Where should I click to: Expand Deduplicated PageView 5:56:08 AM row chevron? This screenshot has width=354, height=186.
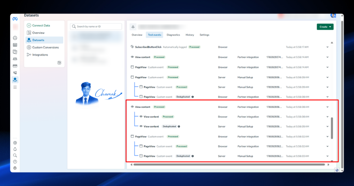pyautogui.click(x=327, y=97)
